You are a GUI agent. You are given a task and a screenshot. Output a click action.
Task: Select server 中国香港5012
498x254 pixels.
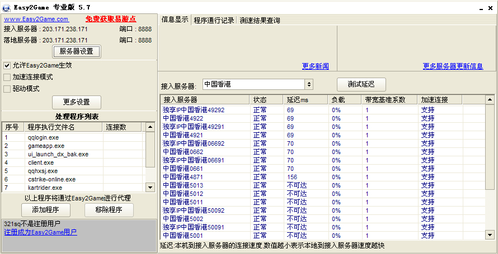point(323,194)
